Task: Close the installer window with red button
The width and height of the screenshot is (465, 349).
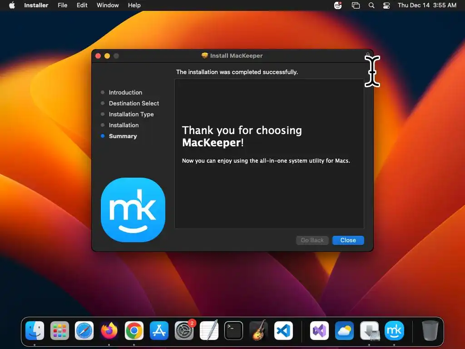Action: coord(98,56)
